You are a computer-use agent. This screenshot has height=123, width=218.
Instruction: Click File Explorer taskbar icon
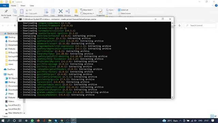(50, 121)
